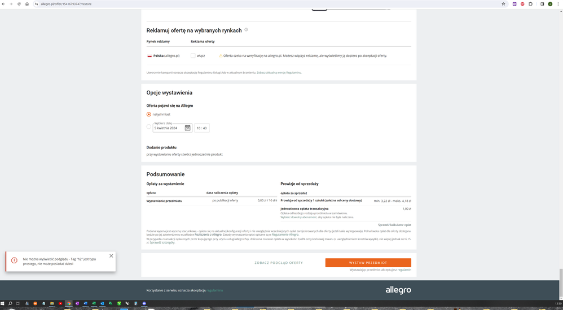Image resolution: width=563 pixels, height=310 pixels.
Task: Bookmark this page with the star icon
Action: [503, 4]
